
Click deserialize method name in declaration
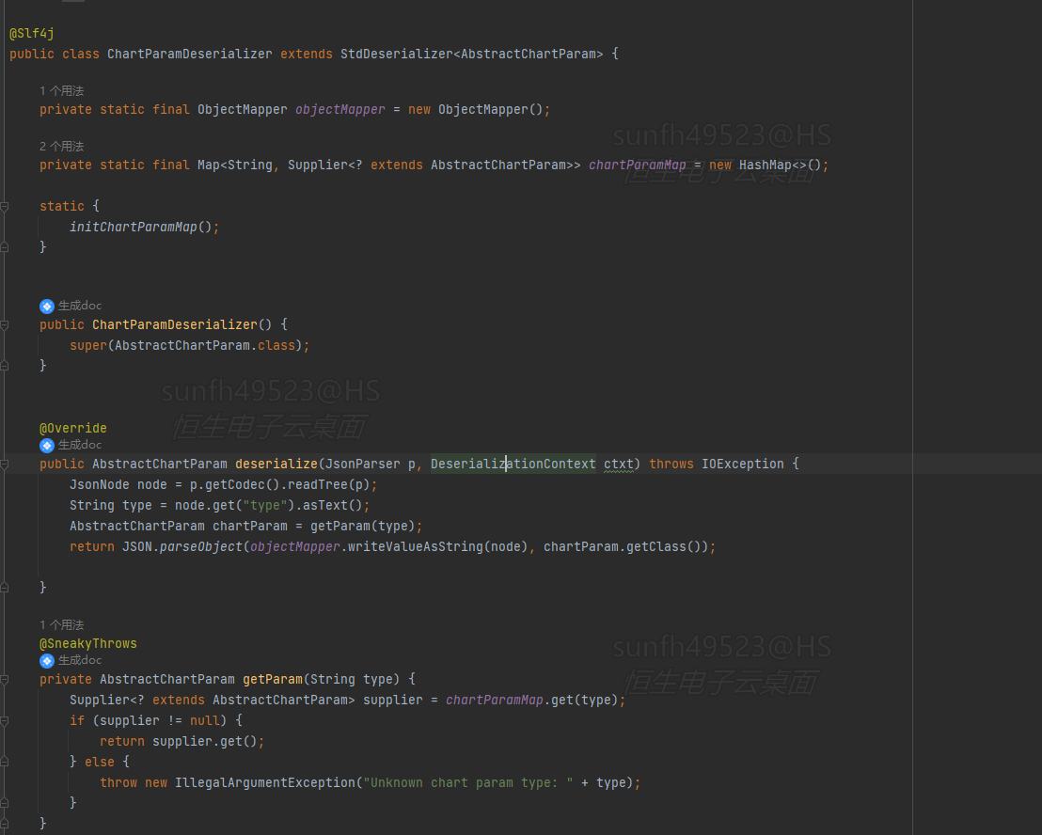[276, 465]
